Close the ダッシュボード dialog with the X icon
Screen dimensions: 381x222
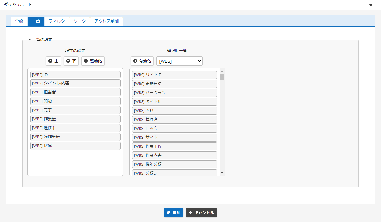click(371, 5)
